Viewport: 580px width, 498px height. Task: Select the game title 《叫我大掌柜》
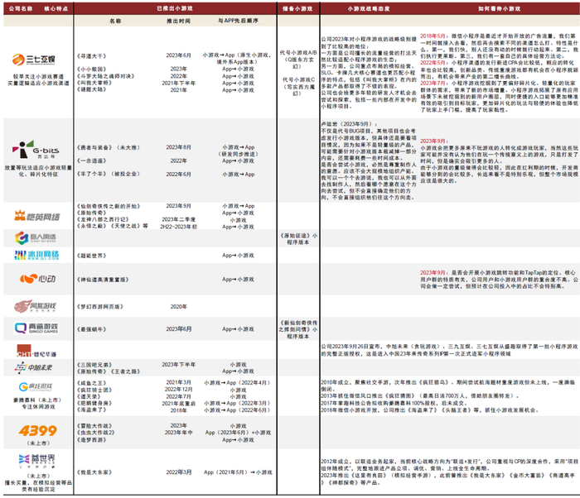pos(94,83)
